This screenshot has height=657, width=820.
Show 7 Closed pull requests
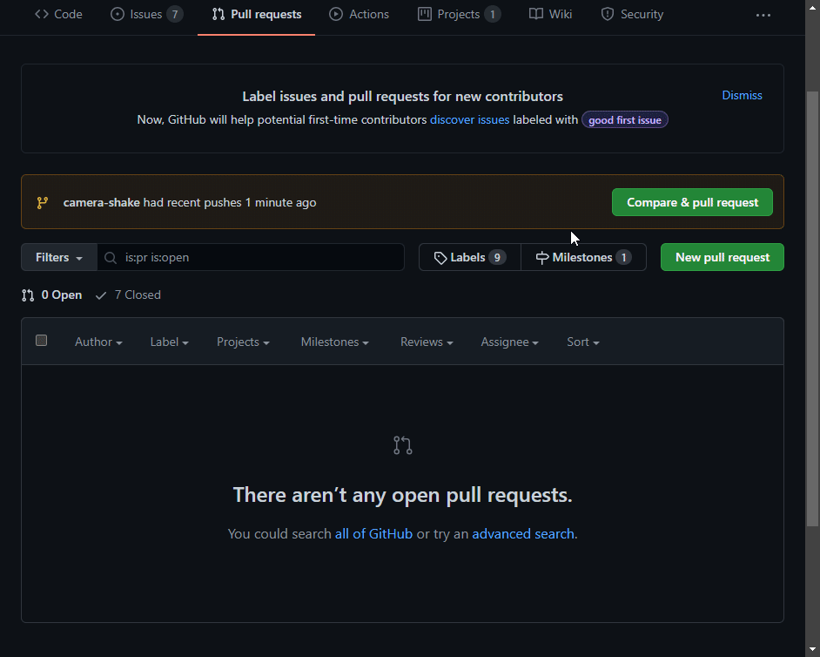pyautogui.click(x=128, y=295)
